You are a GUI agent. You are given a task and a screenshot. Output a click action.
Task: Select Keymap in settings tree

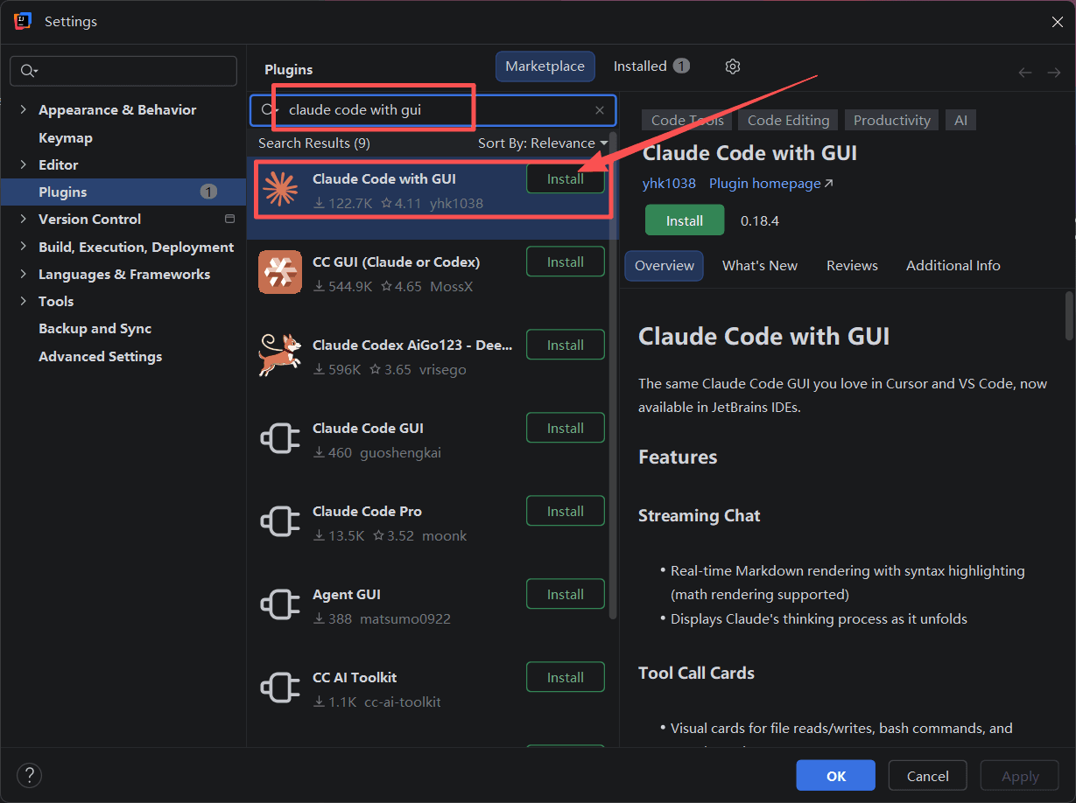[x=66, y=137]
